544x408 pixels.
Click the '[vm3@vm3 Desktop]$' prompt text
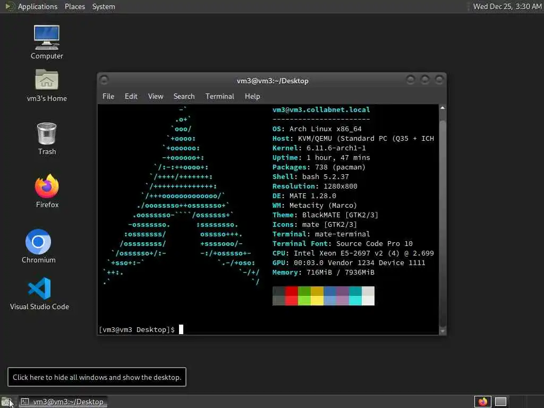(137, 329)
